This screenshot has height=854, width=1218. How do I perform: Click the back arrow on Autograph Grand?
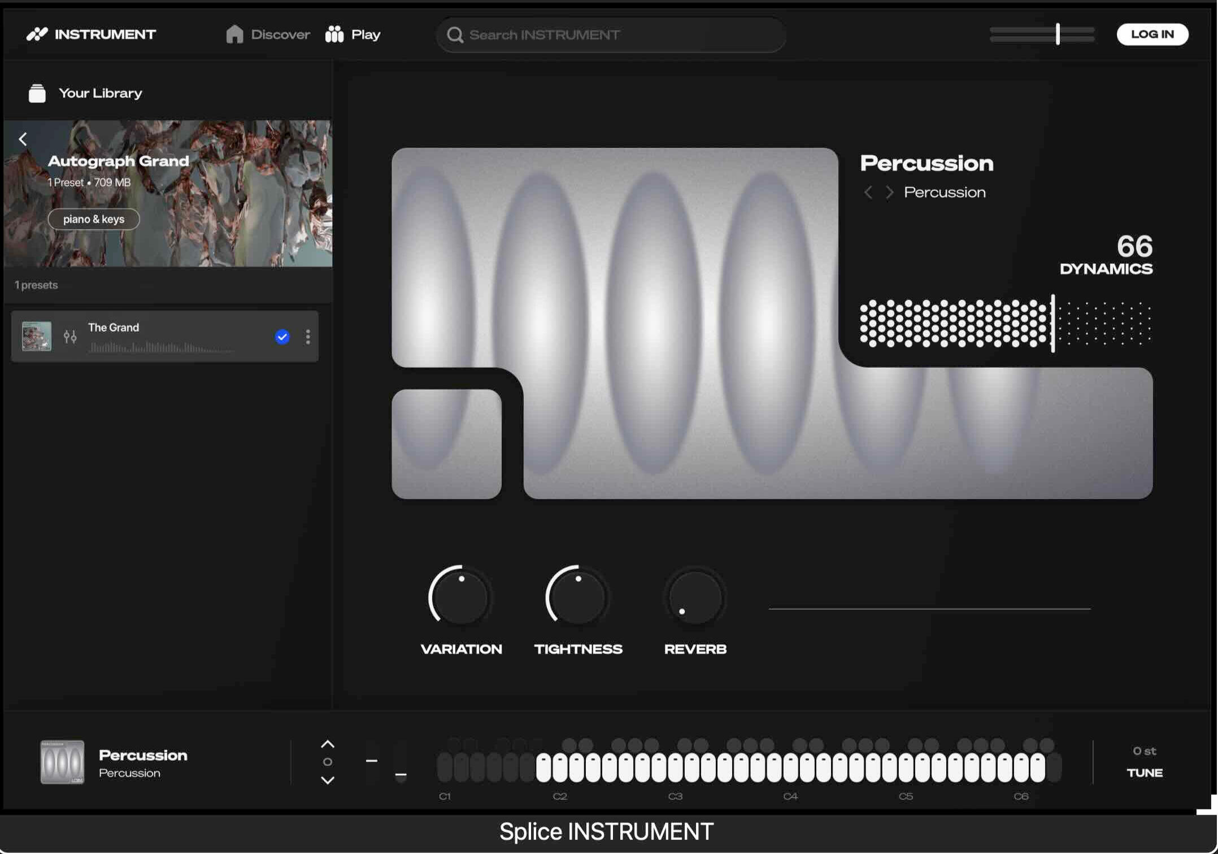[x=23, y=139]
